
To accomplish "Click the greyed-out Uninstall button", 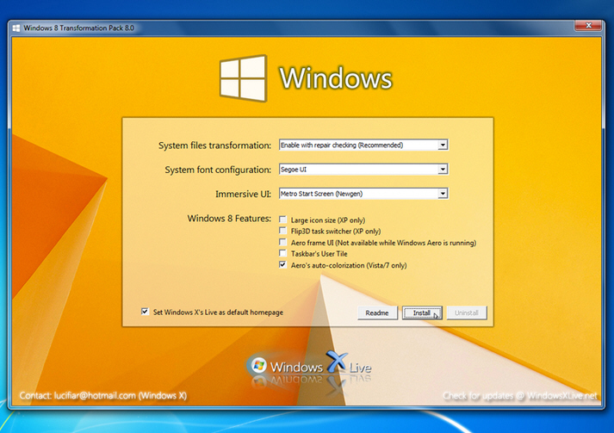I will click(x=467, y=312).
